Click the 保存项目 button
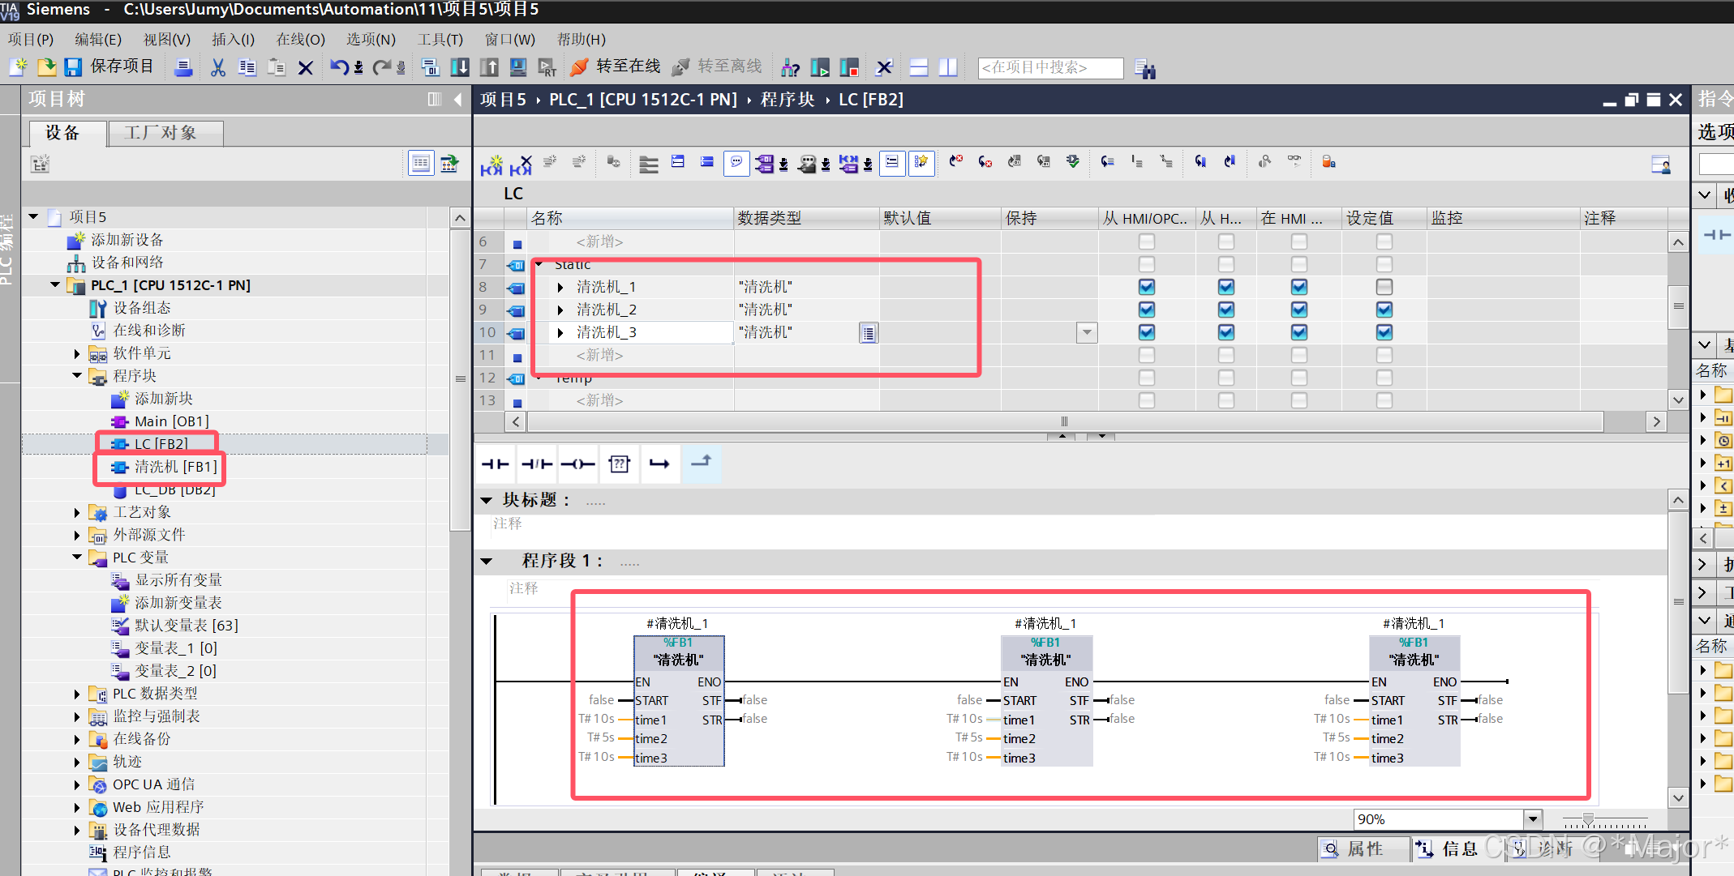 tap(109, 66)
